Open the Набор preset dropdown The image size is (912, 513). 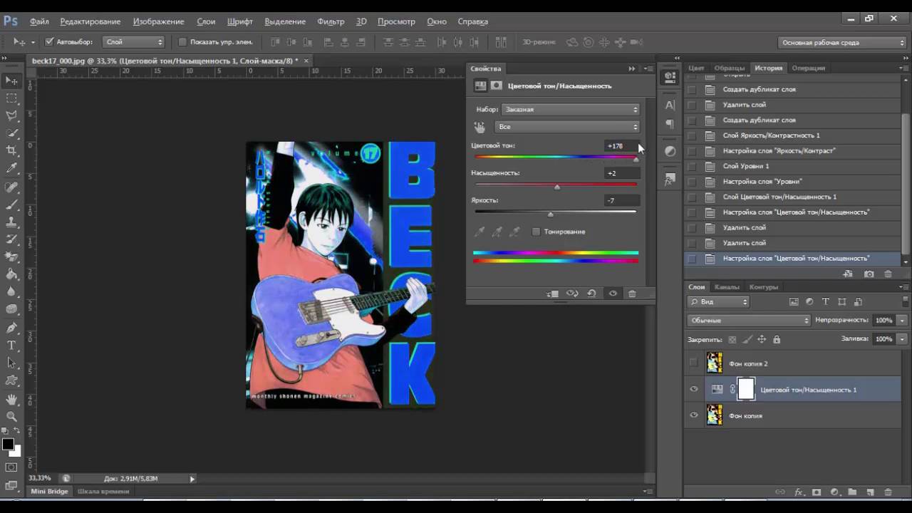coord(570,110)
